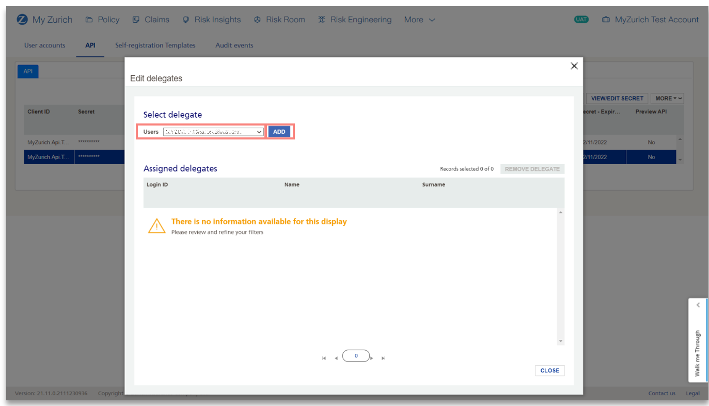This screenshot has width=709, height=406.
Task: Go to previous page arrow in pager
Action: [336, 358]
